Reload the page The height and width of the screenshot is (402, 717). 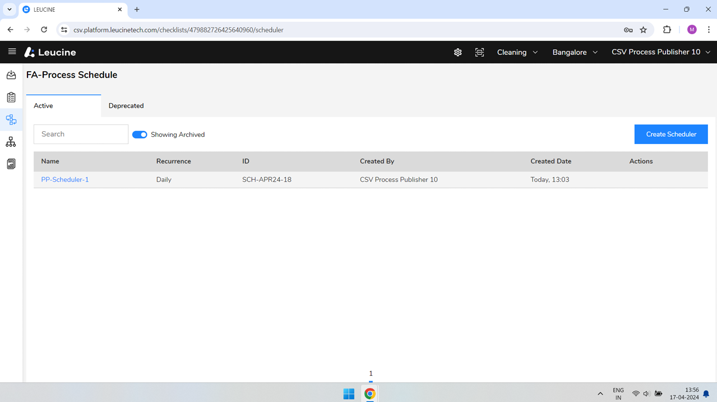(x=44, y=30)
